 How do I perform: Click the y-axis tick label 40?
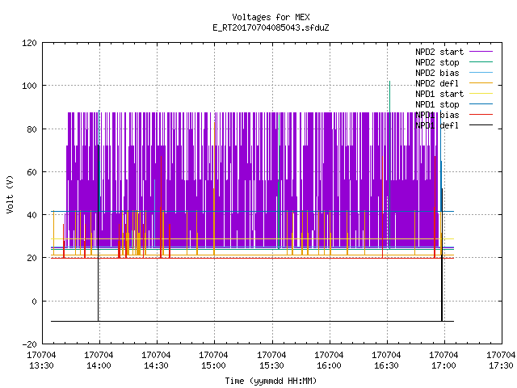click(32, 216)
